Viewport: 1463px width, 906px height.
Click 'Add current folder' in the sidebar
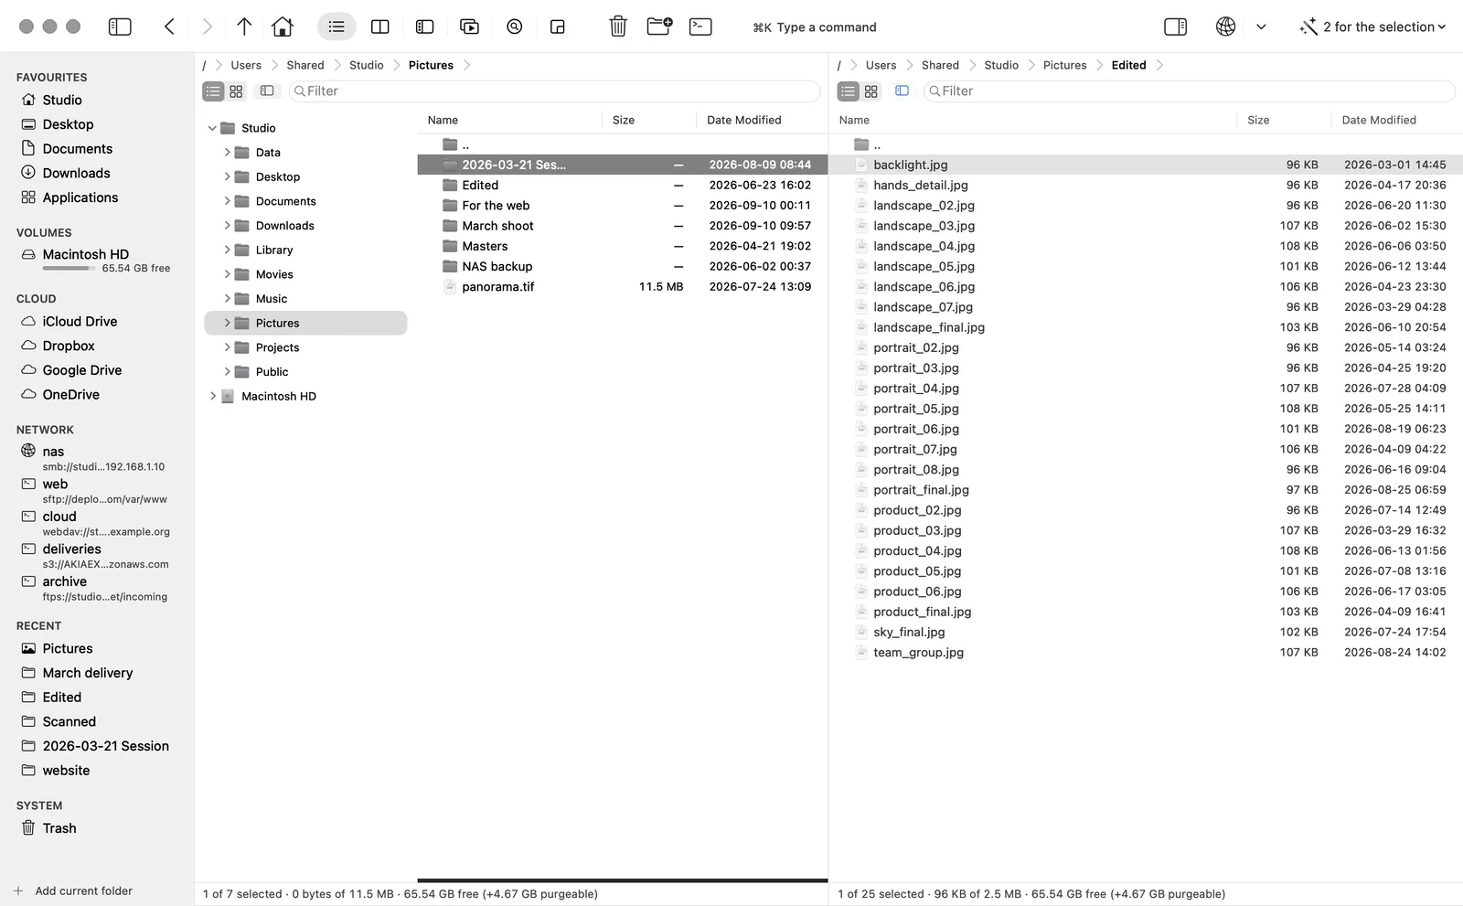pos(73,890)
